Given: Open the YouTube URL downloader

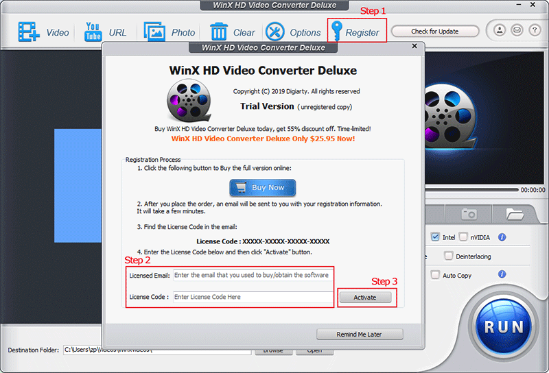Looking at the screenshot, I should pos(93,32).
